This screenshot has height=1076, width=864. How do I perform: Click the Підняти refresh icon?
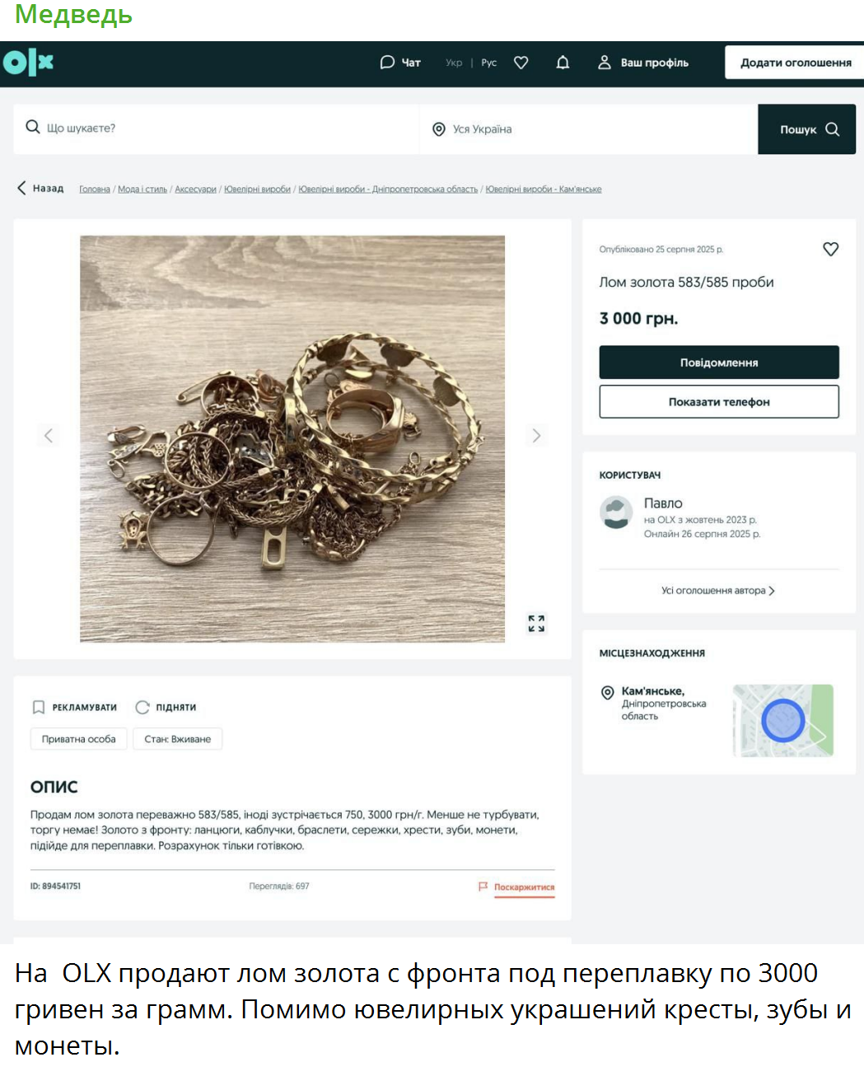(x=142, y=707)
